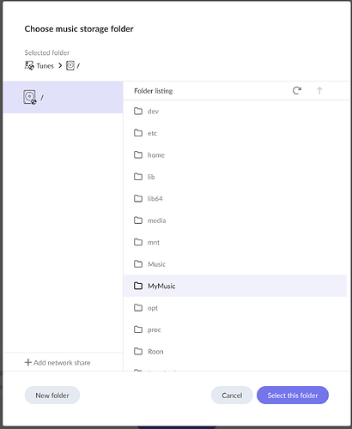Open the etc folder
Screen dimensions: 352x429
(235, 133)
